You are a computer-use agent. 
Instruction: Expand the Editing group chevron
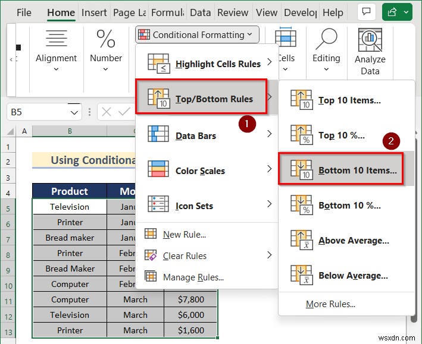point(326,70)
